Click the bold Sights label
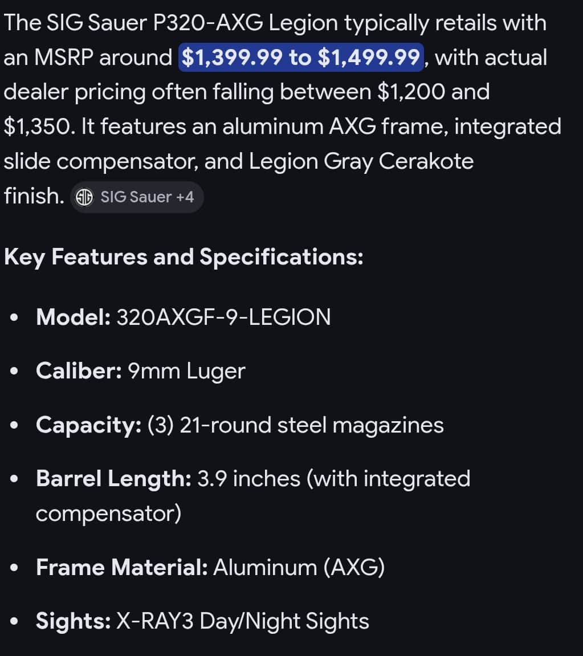Image resolution: width=583 pixels, height=656 pixels. tap(73, 621)
